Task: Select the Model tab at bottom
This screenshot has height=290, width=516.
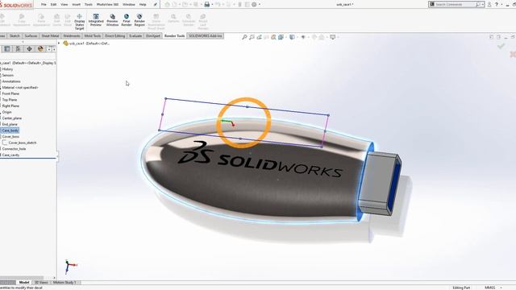Action: click(23, 283)
